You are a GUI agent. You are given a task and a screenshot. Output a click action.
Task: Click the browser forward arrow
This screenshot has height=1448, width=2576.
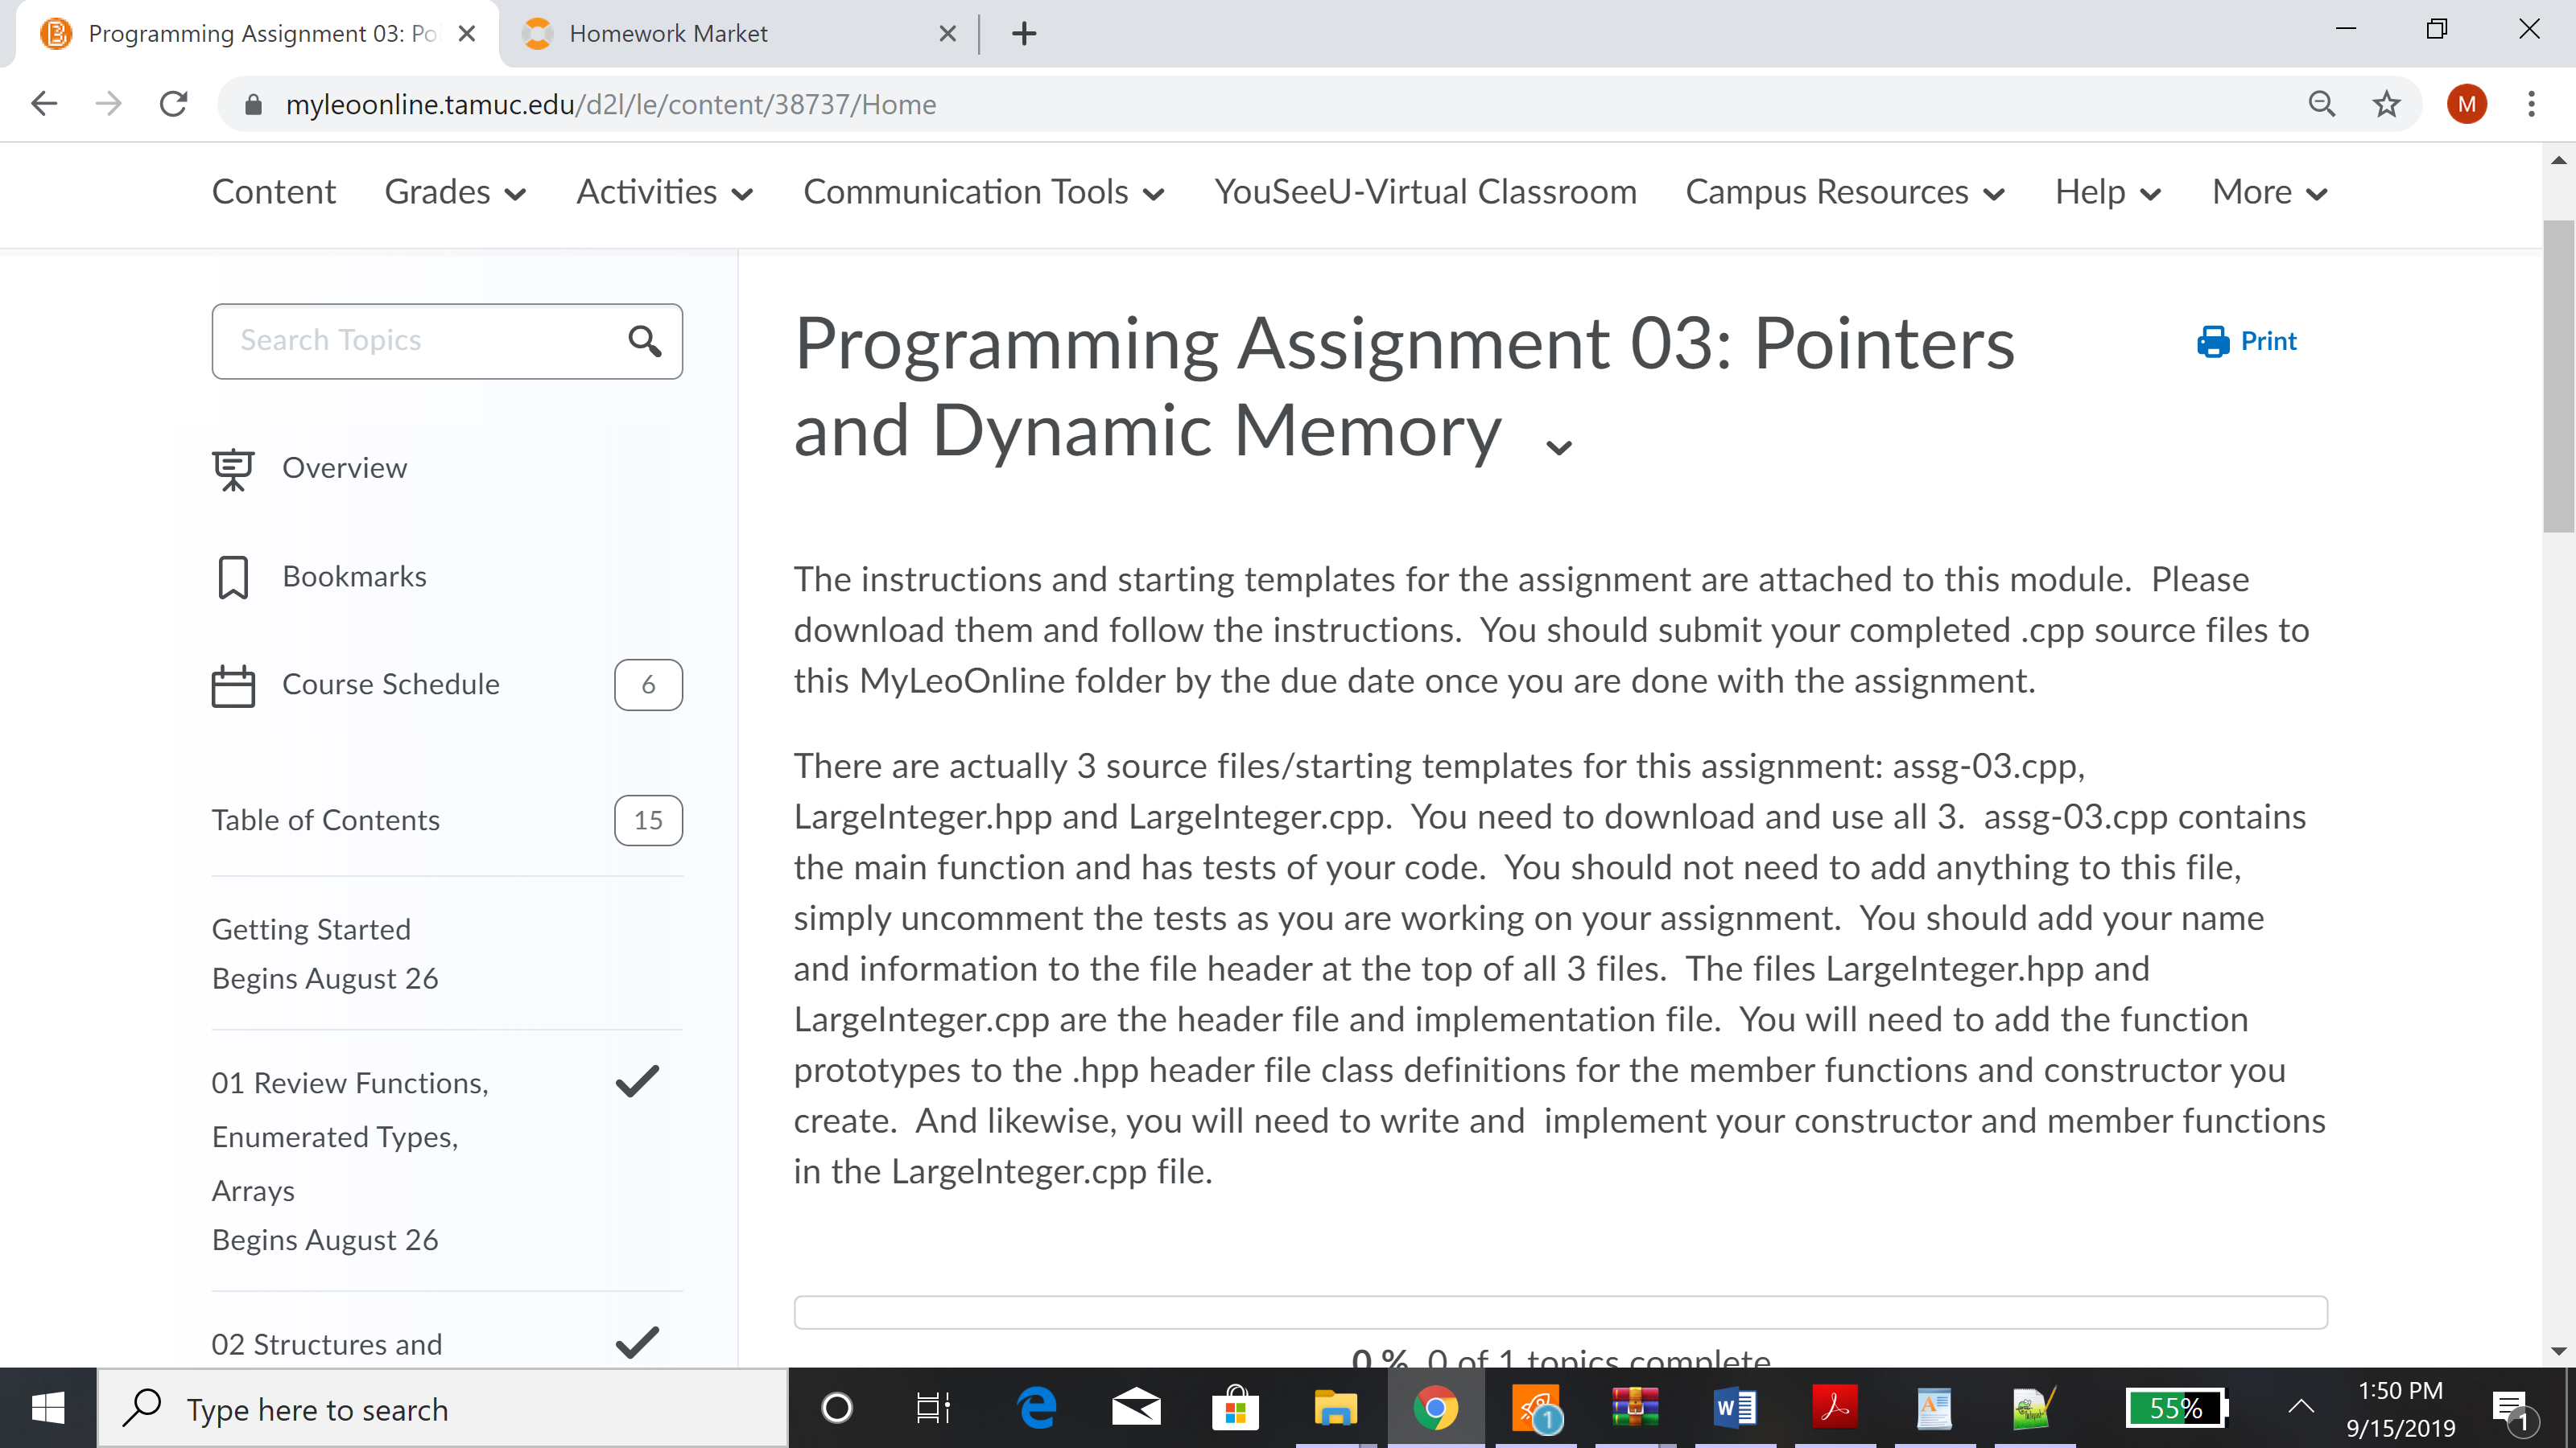pos(109,104)
